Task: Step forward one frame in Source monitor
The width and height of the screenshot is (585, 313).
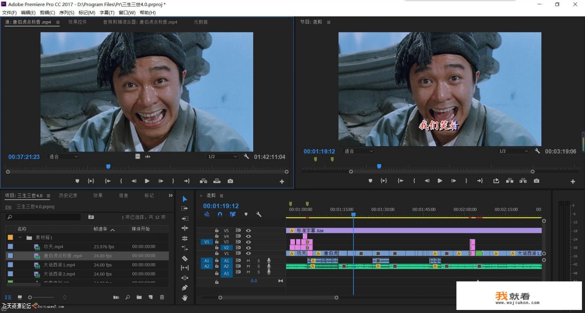Action: tap(161, 181)
